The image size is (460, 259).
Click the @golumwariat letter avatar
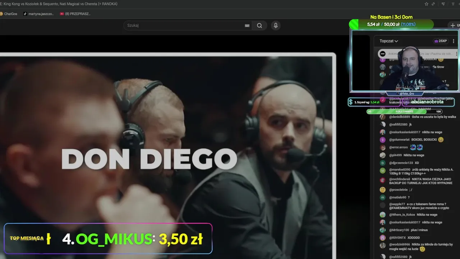coord(383,140)
